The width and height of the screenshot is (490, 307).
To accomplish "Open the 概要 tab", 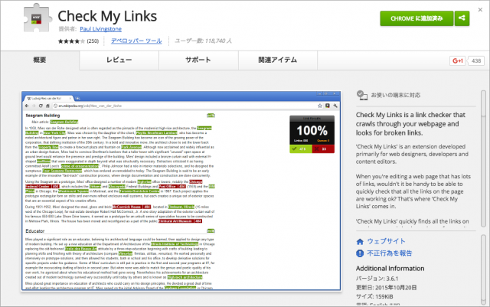I will pyautogui.click(x=41, y=60).
